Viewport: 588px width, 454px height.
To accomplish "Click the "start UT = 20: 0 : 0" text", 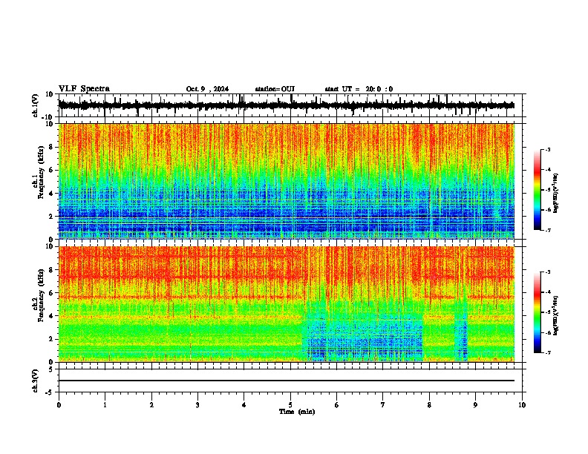I will pyautogui.click(x=359, y=89).
